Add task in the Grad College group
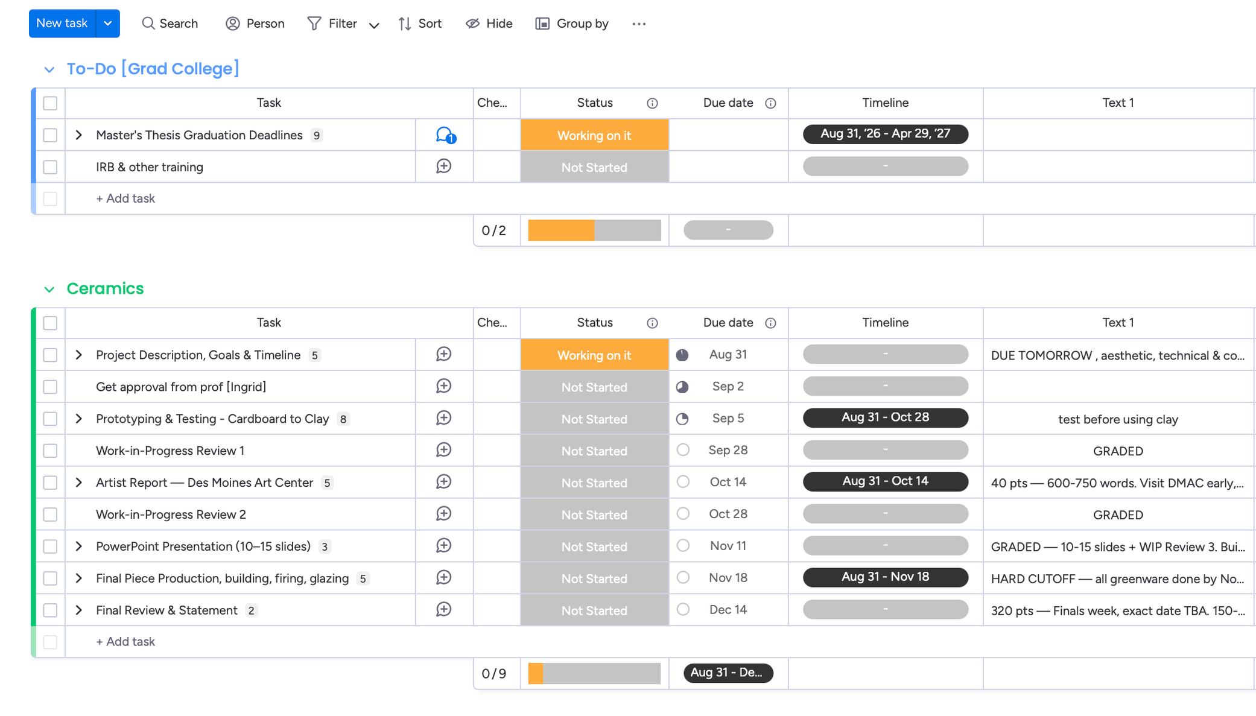Image resolution: width=1256 pixels, height=716 pixels. click(125, 198)
